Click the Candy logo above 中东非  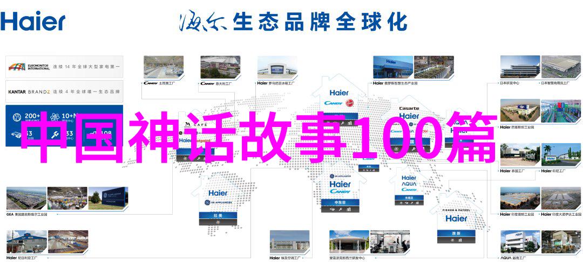click(x=340, y=192)
